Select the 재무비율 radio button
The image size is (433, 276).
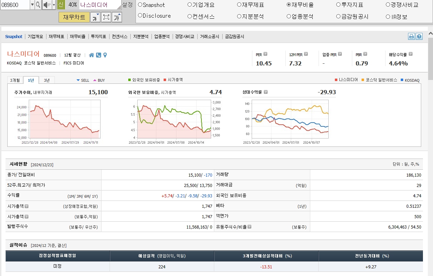tap(289, 5)
